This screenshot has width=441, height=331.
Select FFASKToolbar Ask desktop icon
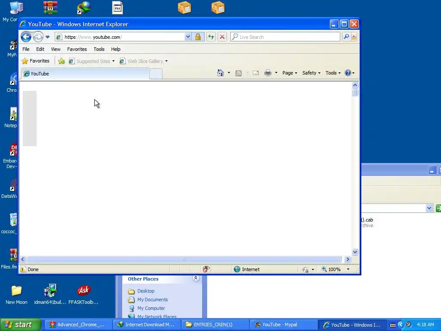[x=83, y=295]
